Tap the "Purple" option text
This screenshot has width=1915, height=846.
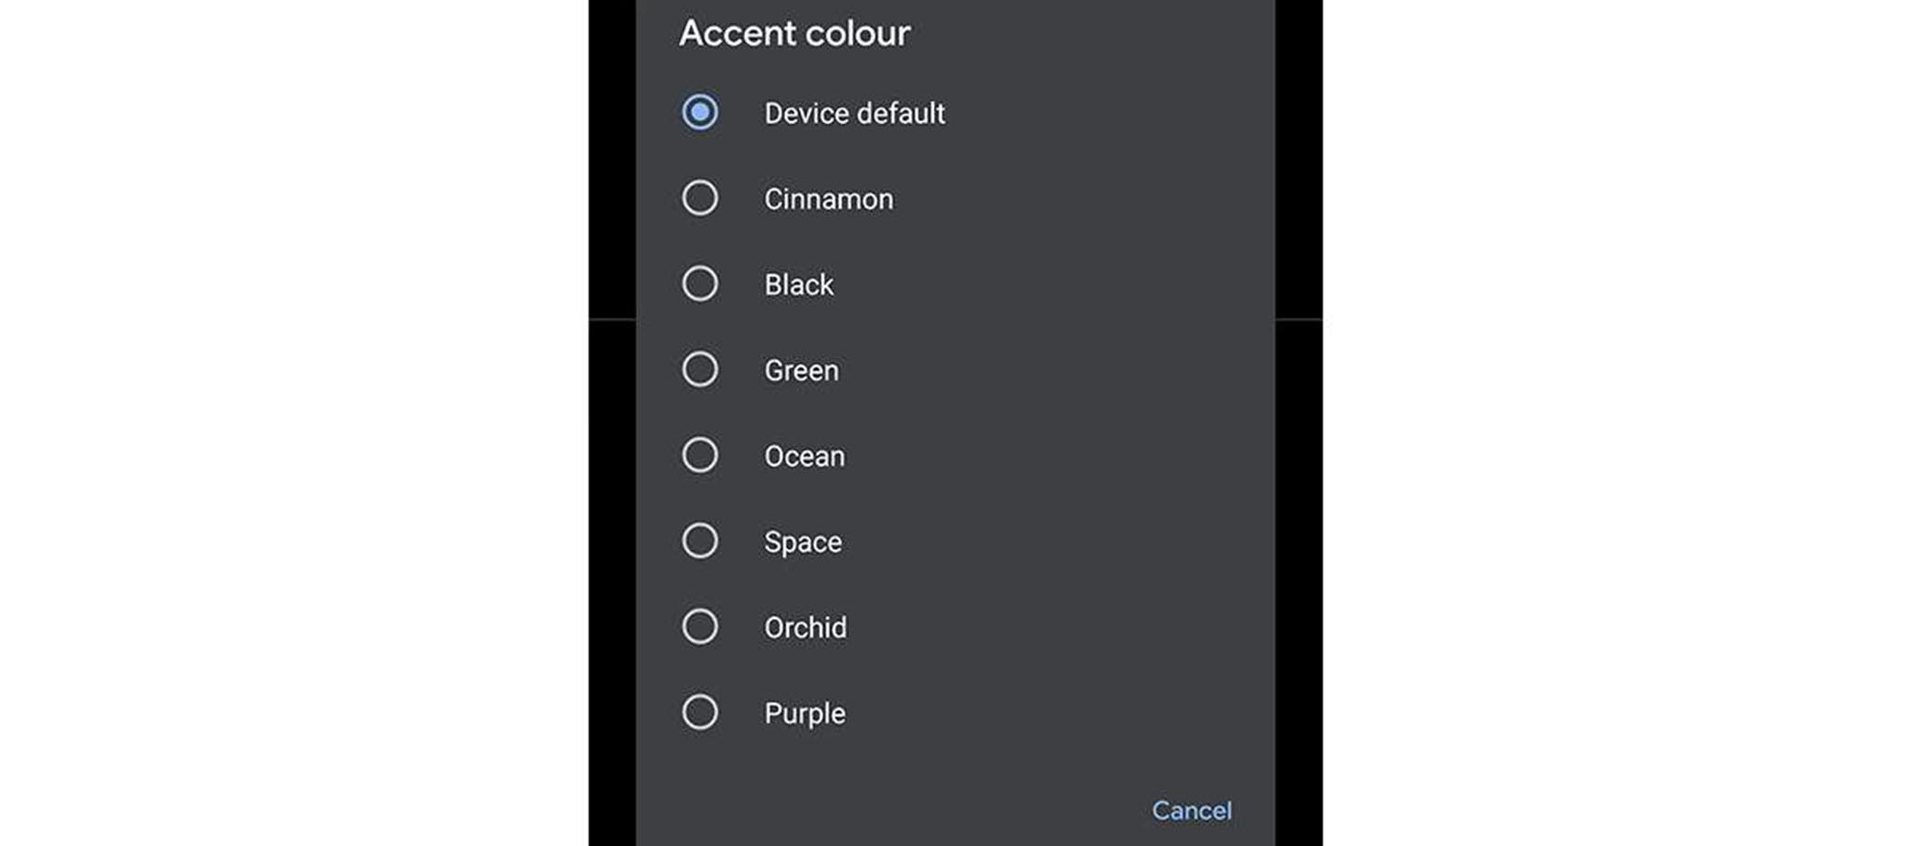coord(804,713)
